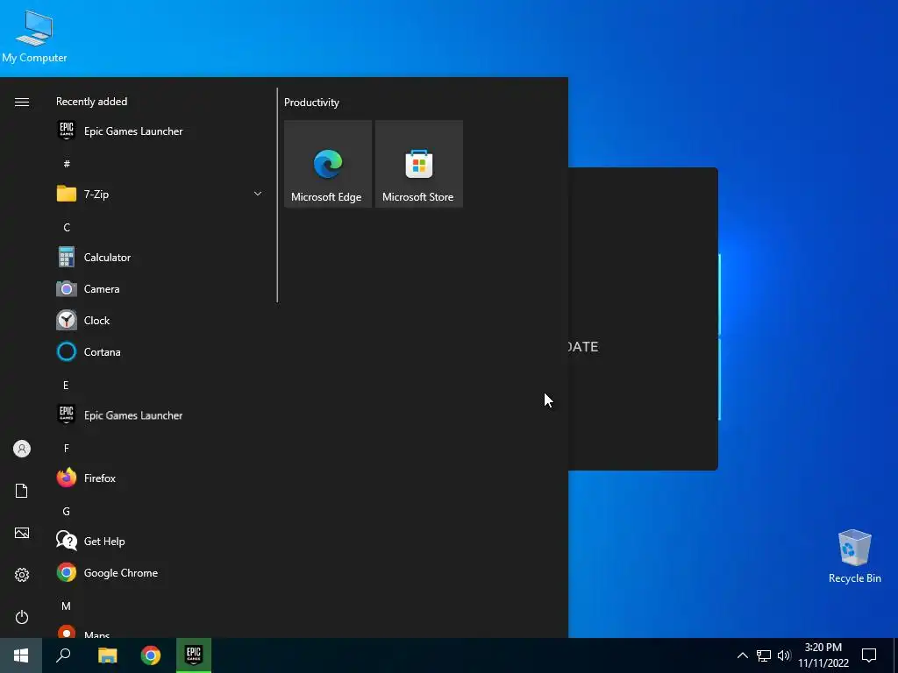The width and height of the screenshot is (898, 673).
Task: Click the Microsoft Edge tile
Action: 328,164
